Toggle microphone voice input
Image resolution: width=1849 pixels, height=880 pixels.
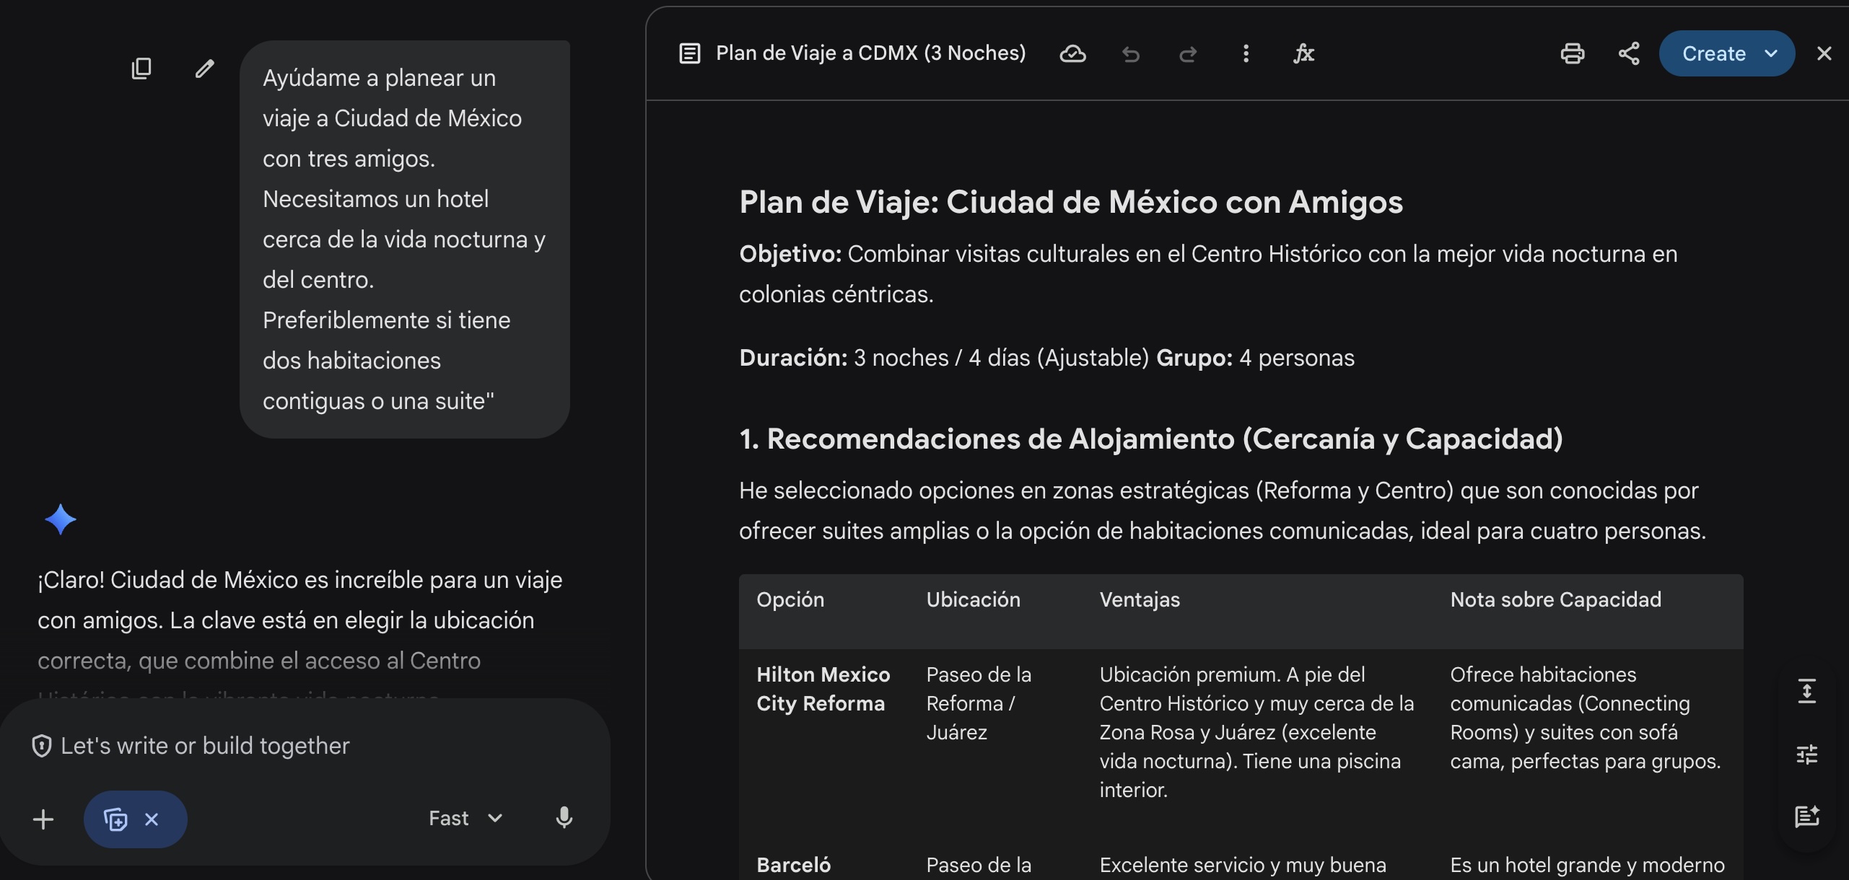[x=563, y=817]
